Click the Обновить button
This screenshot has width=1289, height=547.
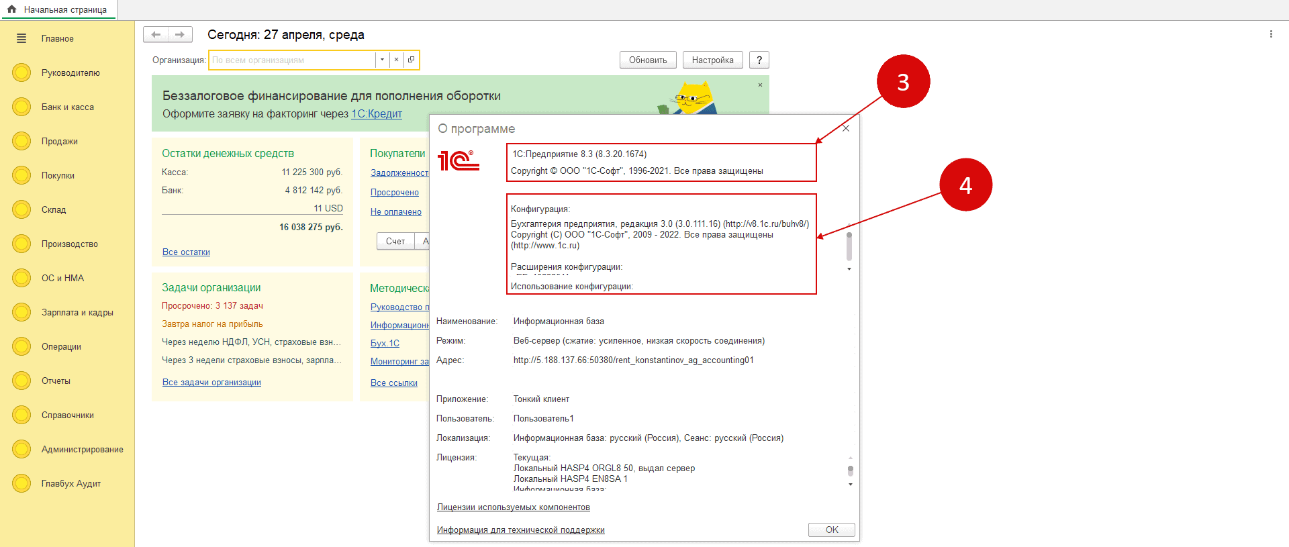[647, 60]
